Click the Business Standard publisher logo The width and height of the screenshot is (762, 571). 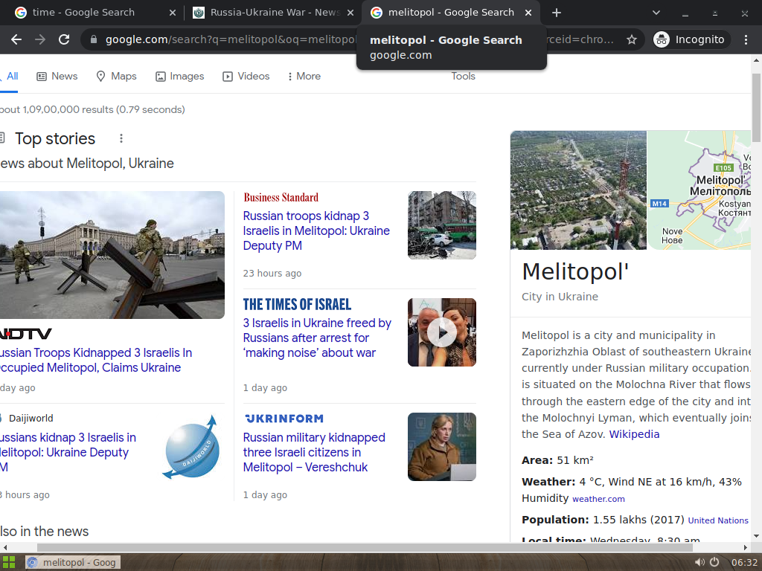(x=281, y=198)
